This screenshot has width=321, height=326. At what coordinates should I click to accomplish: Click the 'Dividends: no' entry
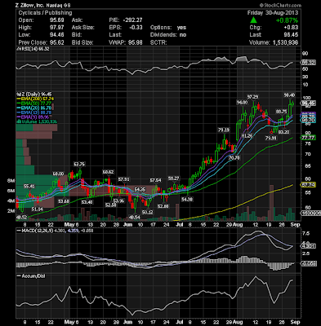coord(168,35)
